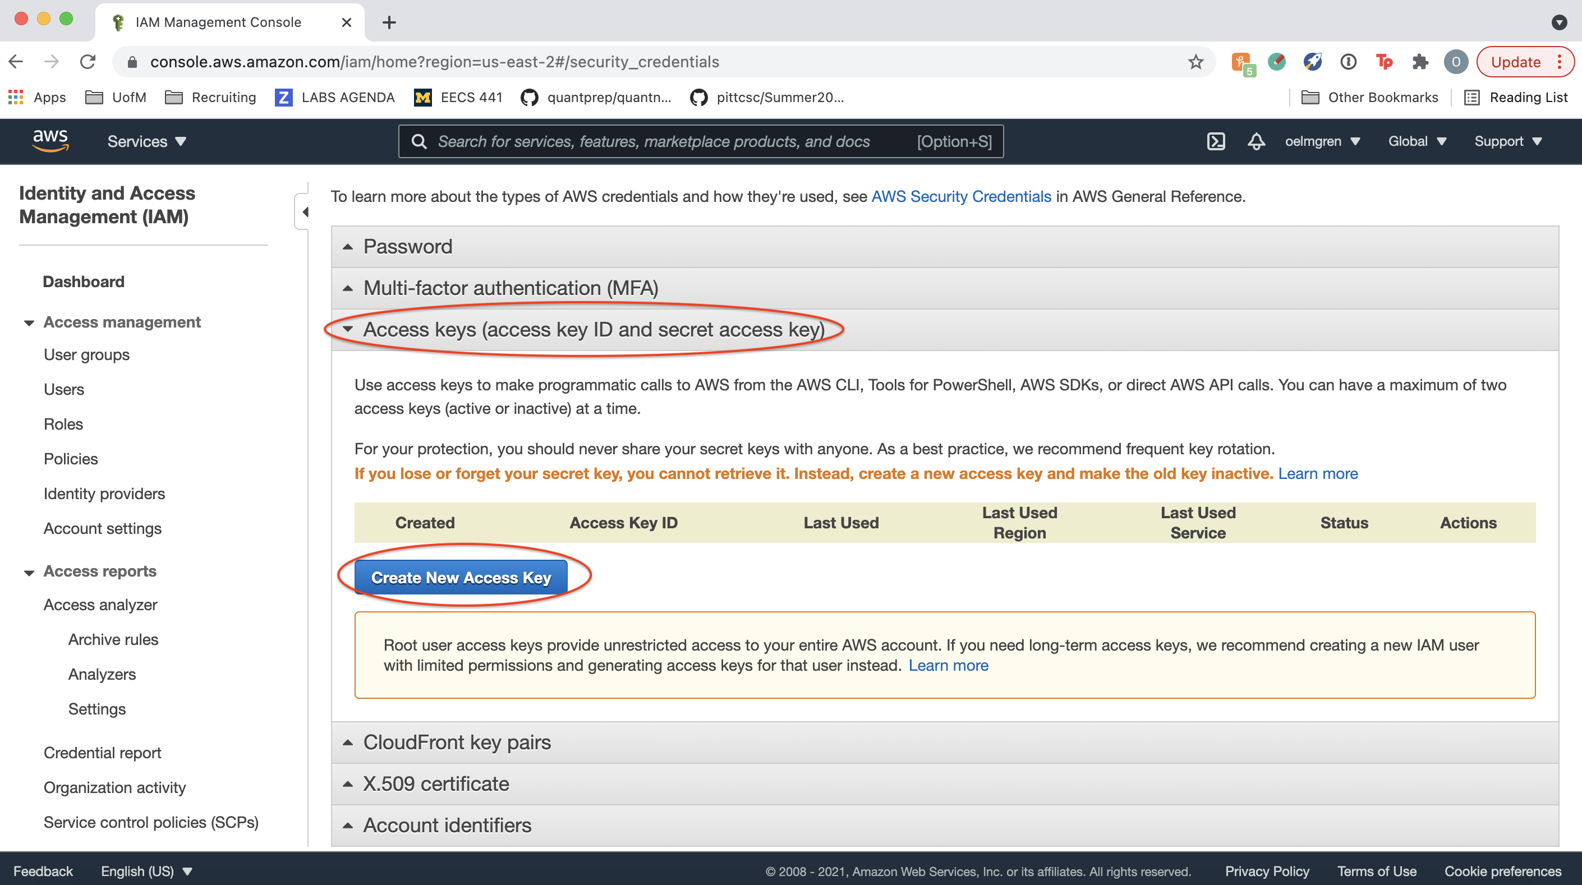Open the oelmgren account dropdown
This screenshot has width=1582, height=885.
pyautogui.click(x=1322, y=141)
